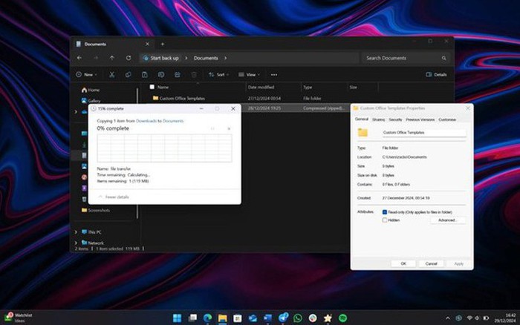Open the Previous Versions tab
Screen dimensions: 520x325
pos(420,119)
